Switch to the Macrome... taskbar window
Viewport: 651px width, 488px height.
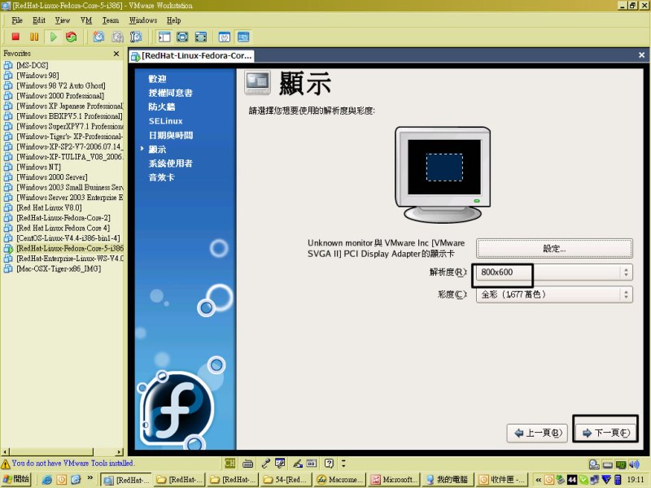tap(340, 480)
